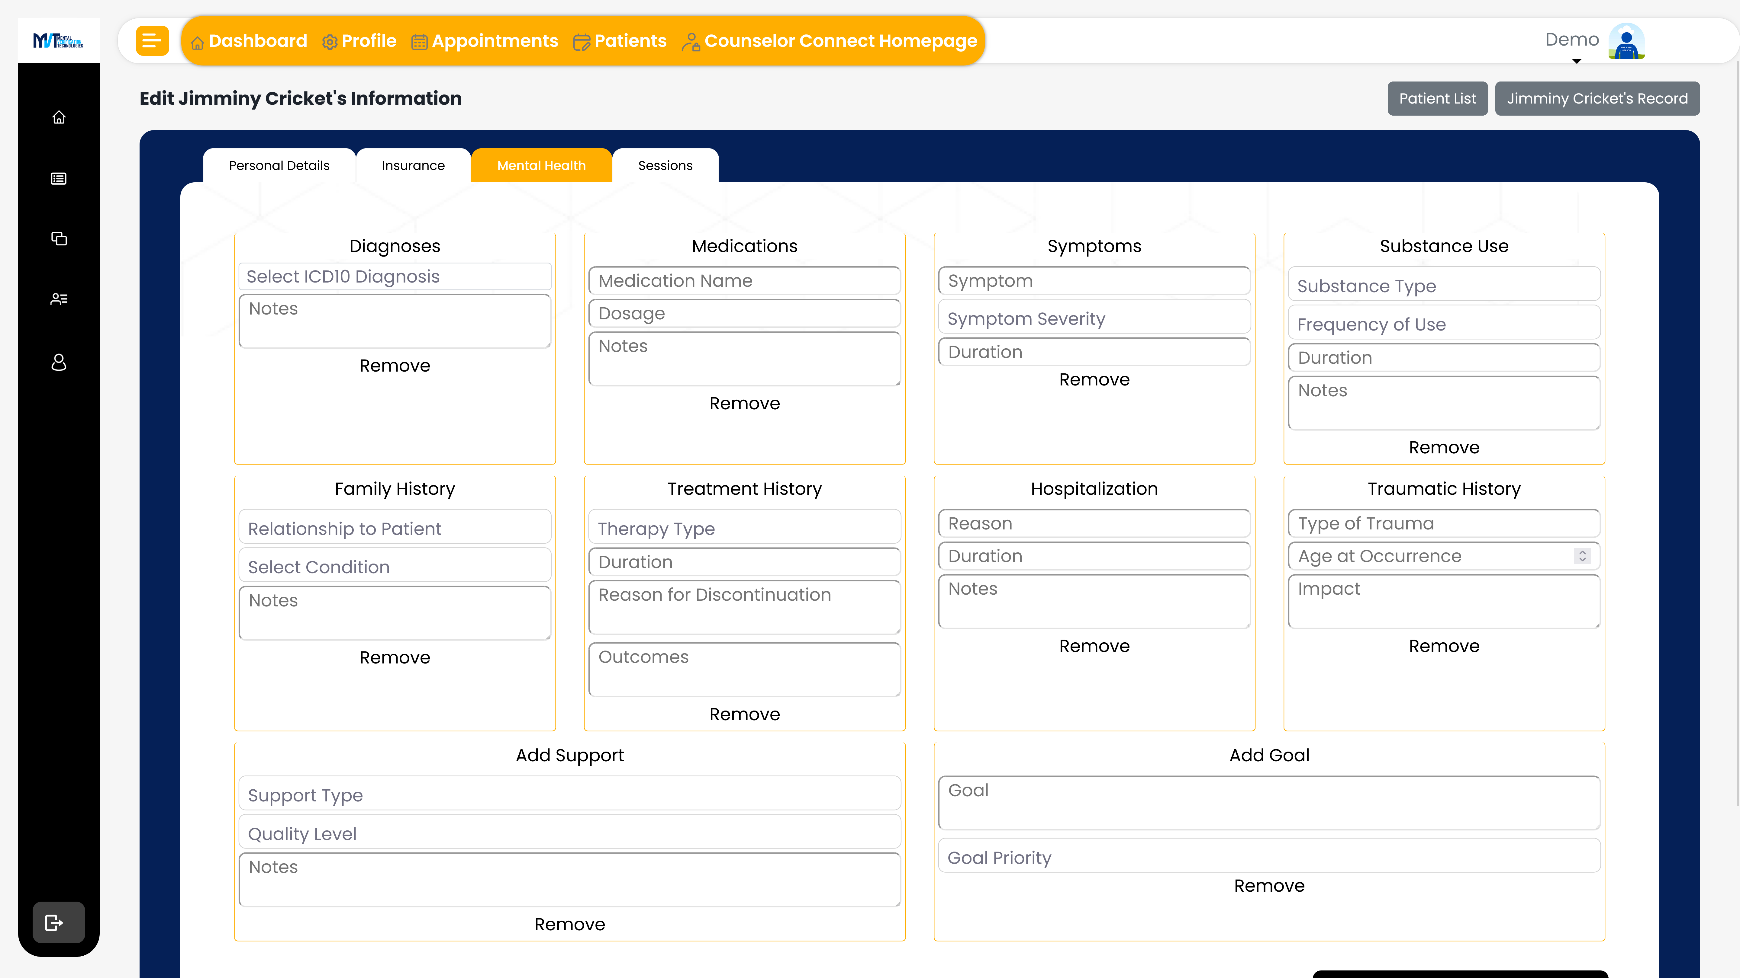Remove the Traumatic History entry
The image size is (1740, 978).
(1444, 646)
